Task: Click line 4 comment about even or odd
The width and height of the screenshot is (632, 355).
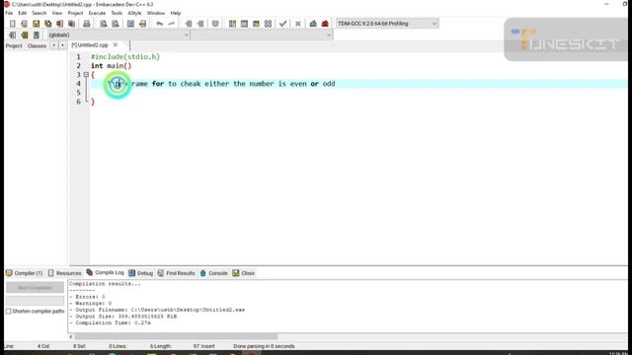Action: 221,84
